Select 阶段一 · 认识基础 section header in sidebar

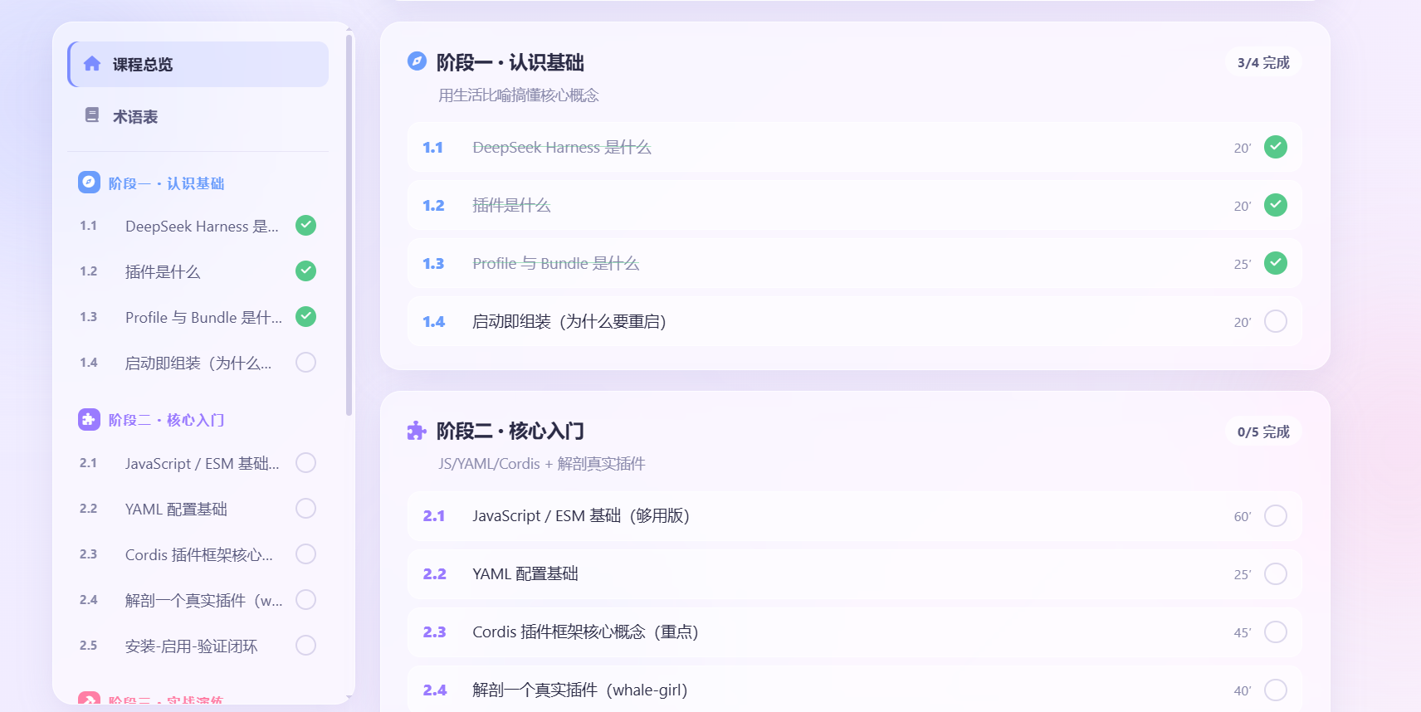pyautogui.click(x=151, y=183)
